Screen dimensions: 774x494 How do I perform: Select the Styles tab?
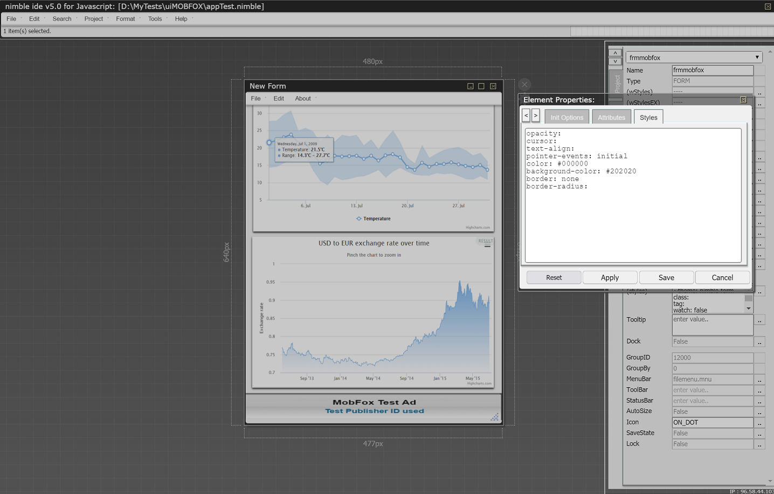(x=648, y=117)
